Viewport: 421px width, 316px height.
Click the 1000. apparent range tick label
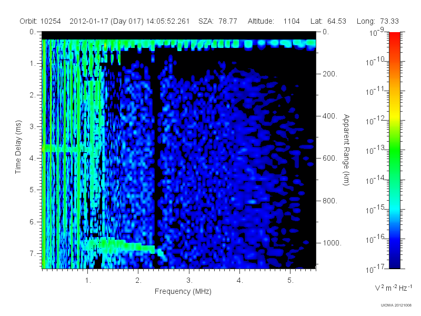click(332, 243)
